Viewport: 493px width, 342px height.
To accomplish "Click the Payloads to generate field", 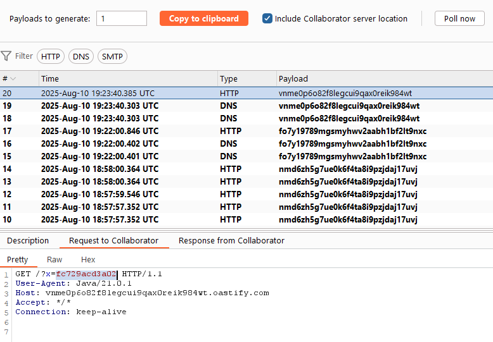I will click(x=122, y=18).
